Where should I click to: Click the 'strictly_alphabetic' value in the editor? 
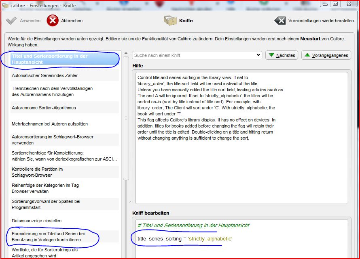(x=210, y=238)
